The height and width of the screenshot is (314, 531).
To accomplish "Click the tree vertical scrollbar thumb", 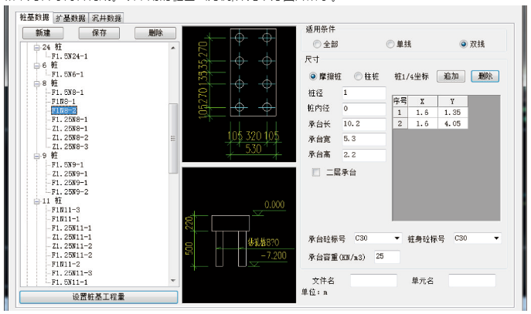I will [x=173, y=138].
